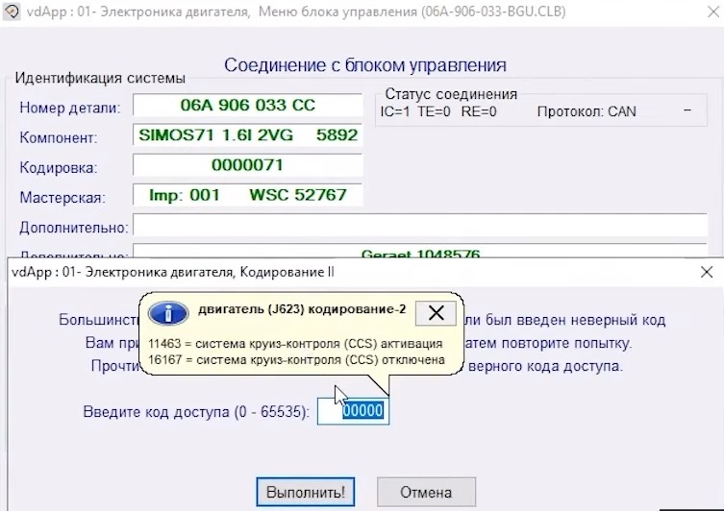Close the main vdApp window
The width and height of the screenshot is (724, 511).
click(x=713, y=12)
